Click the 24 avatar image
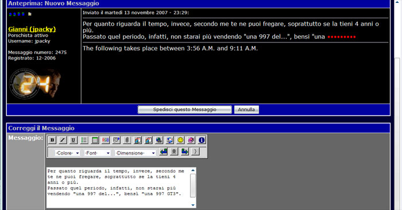The height and width of the screenshot is (210, 402). pos(35,84)
